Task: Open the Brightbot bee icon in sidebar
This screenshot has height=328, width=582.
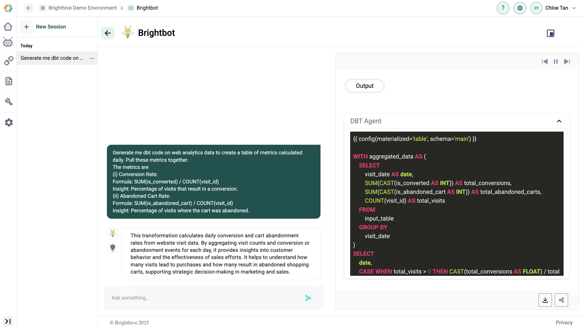Action: pos(8,42)
